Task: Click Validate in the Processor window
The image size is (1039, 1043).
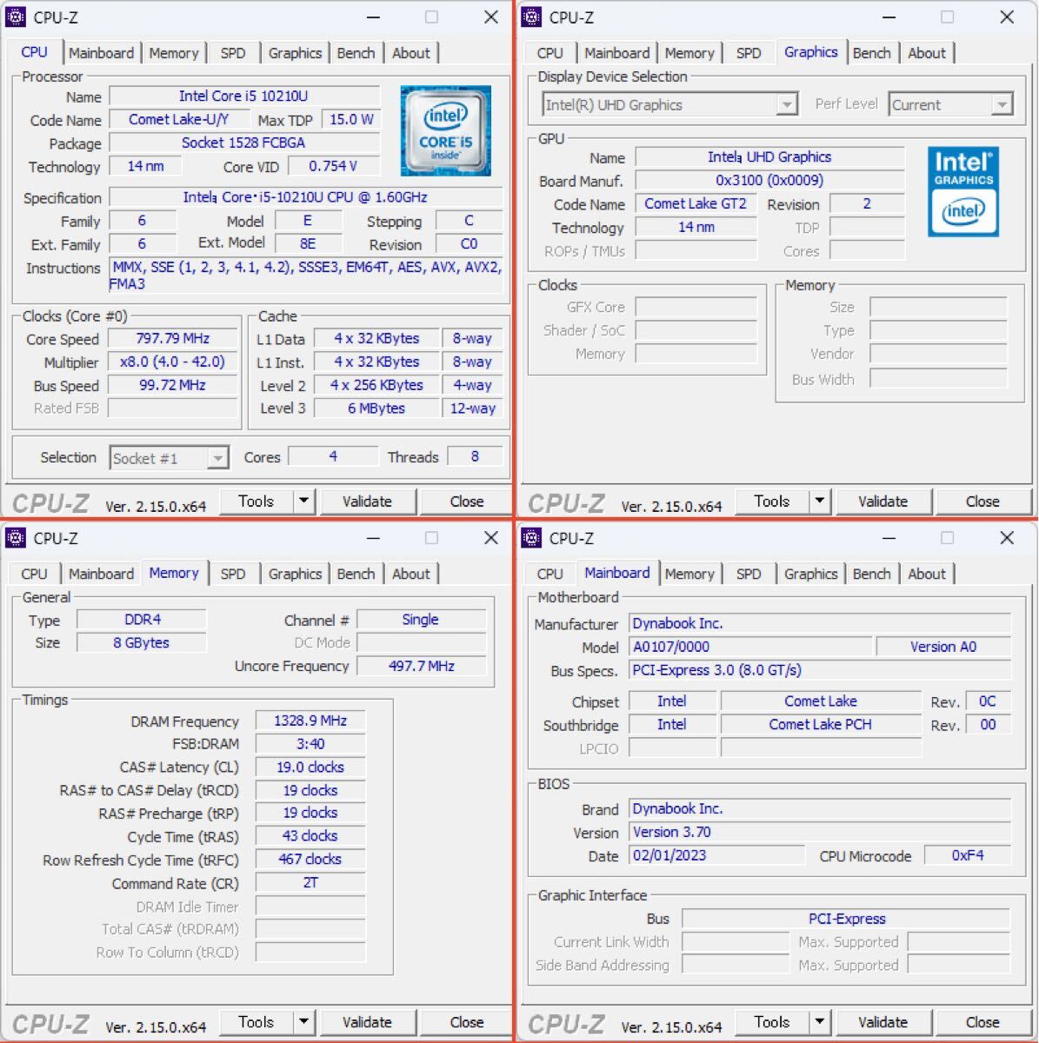Action: click(367, 502)
